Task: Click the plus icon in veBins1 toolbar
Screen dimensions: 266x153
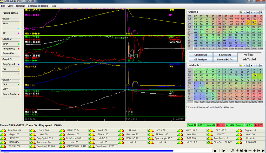Action: point(258,12)
